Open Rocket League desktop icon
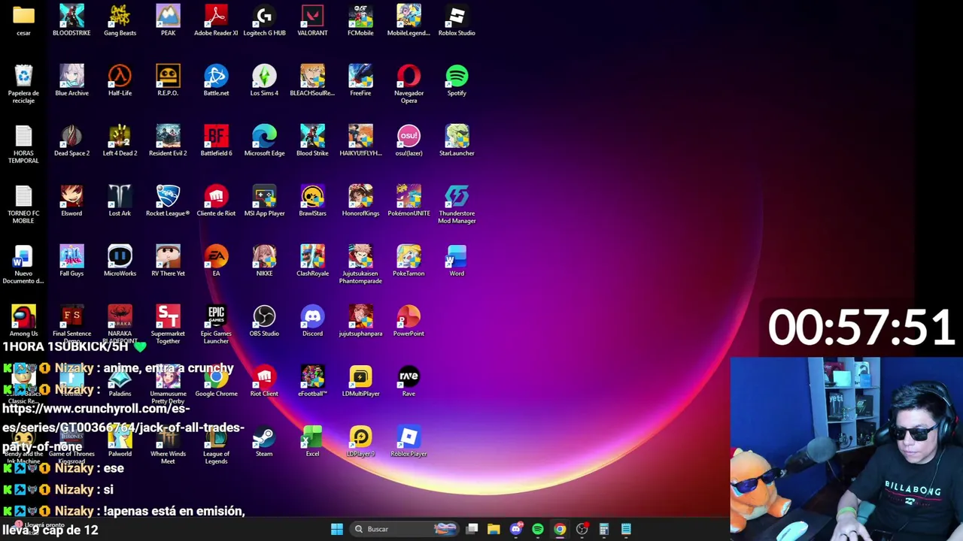963x541 pixels. (168, 201)
